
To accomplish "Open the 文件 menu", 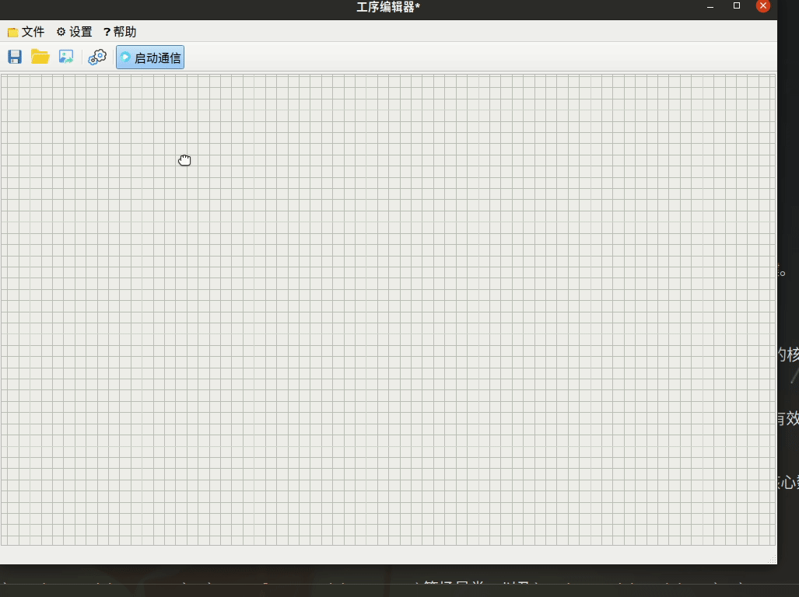I will tap(26, 32).
